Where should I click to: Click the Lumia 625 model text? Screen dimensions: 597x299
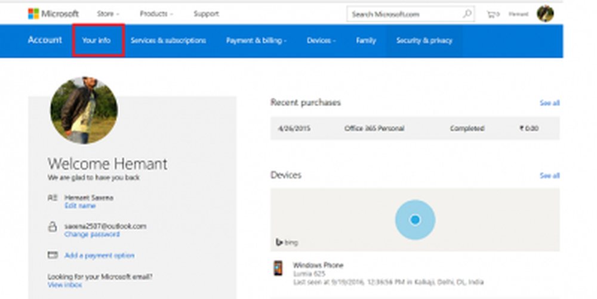pos(309,273)
